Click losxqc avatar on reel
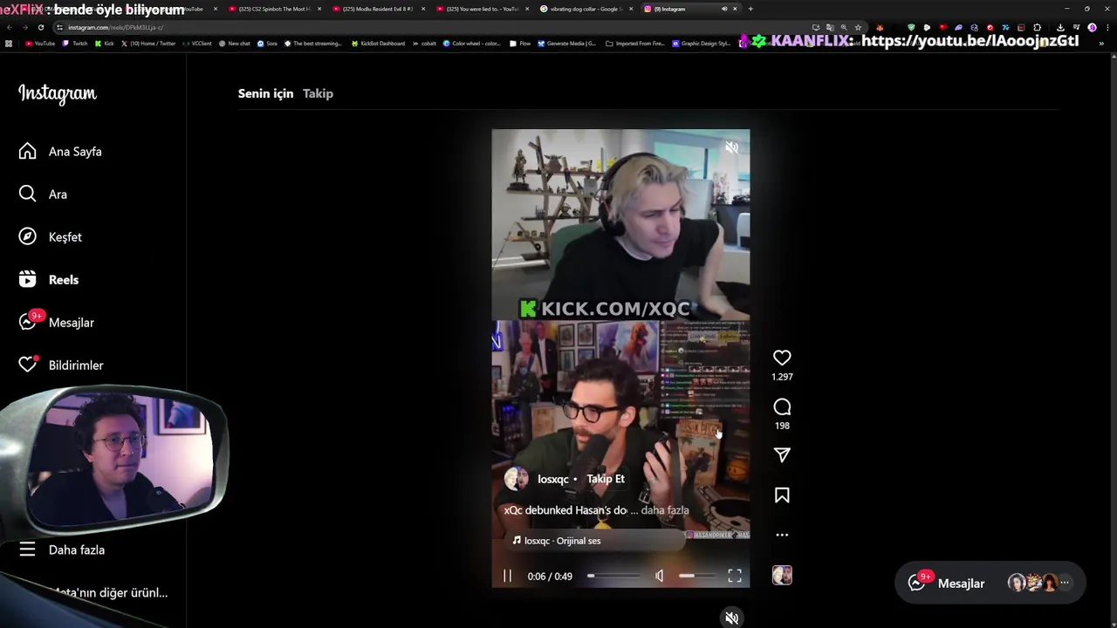1117x628 pixels. [x=517, y=479]
